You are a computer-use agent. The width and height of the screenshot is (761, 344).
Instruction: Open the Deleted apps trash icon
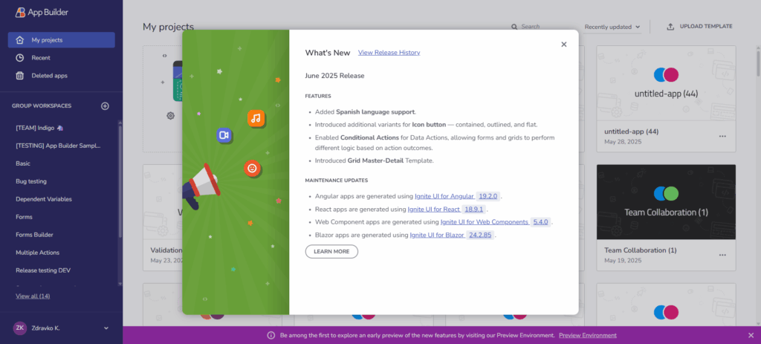click(20, 76)
